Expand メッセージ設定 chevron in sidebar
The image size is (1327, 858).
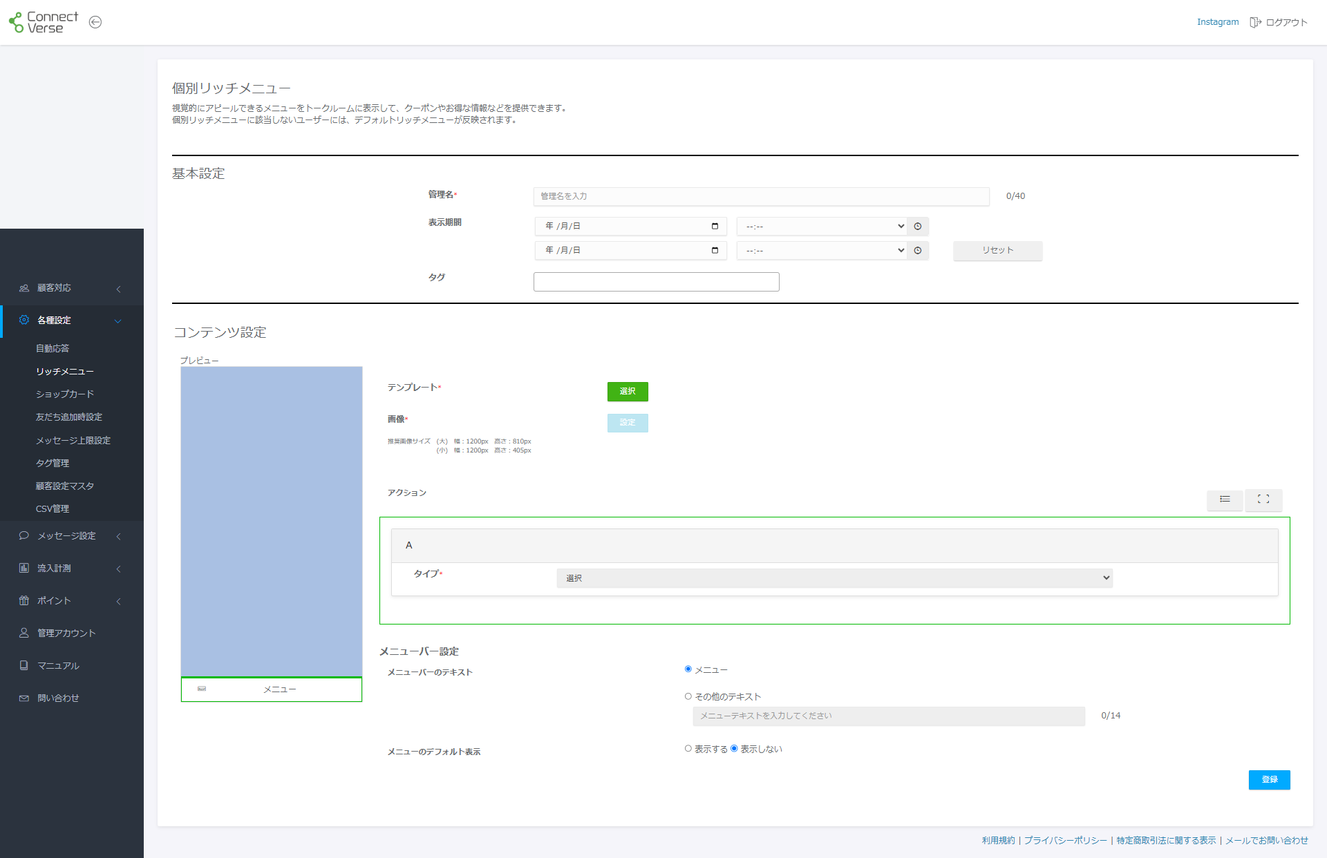pos(118,536)
